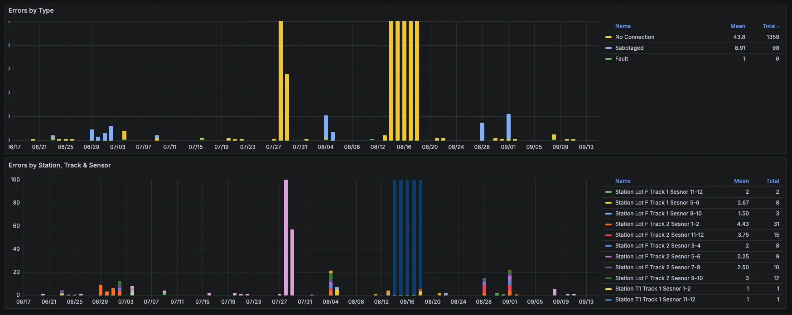Sort station legend by Total column
Image resolution: width=792 pixels, height=315 pixels.
(x=773, y=181)
